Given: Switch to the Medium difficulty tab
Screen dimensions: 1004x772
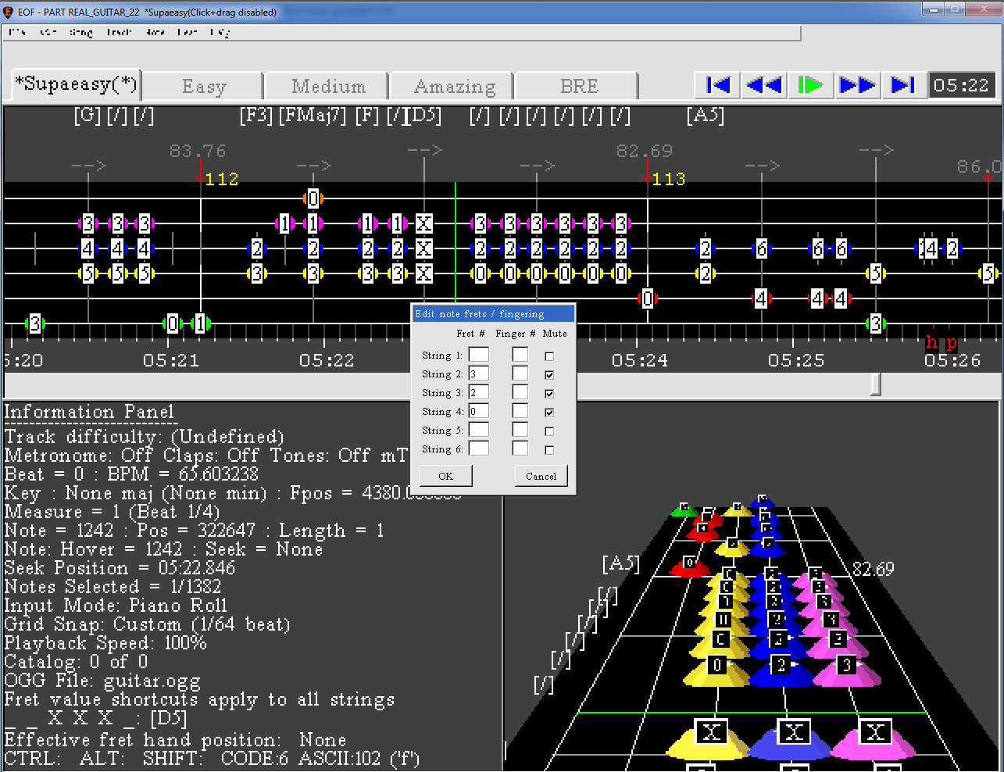Looking at the screenshot, I should coord(328,86).
